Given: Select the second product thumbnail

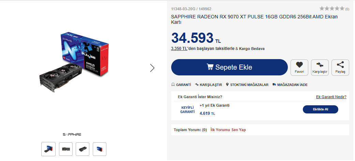Looking at the screenshot, I should pyautogui.click(x=65, y=149).
